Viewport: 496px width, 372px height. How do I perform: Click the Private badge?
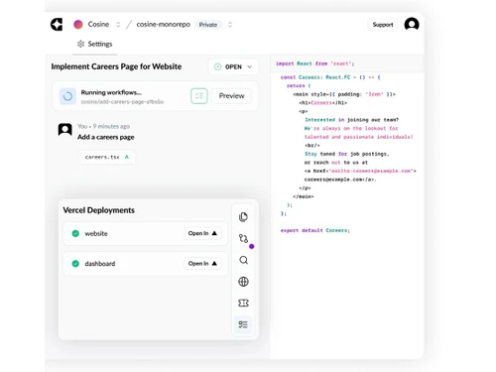[208, 25]
